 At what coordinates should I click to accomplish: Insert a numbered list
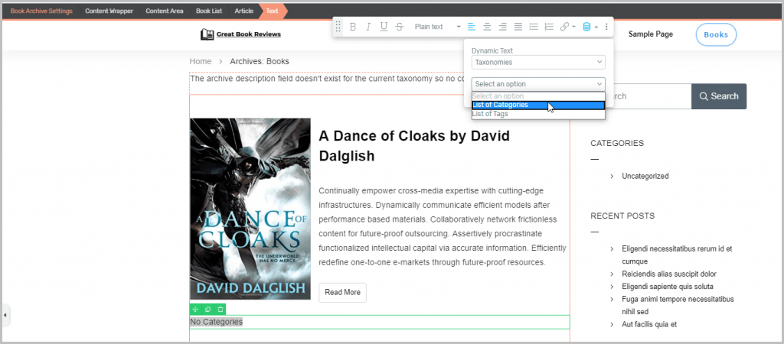[549, 27]
